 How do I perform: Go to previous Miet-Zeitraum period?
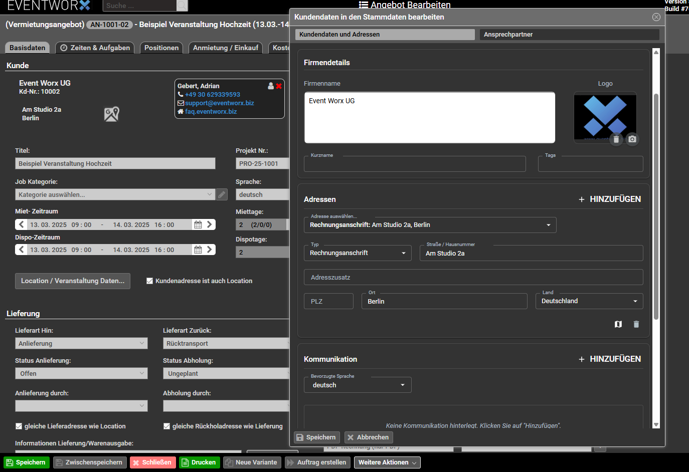(x=21, y=224)
